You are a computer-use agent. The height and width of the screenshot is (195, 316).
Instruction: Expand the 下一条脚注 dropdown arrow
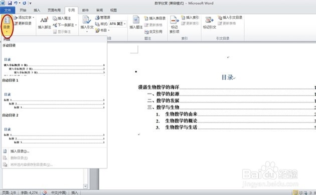click(x=76, y=25)
